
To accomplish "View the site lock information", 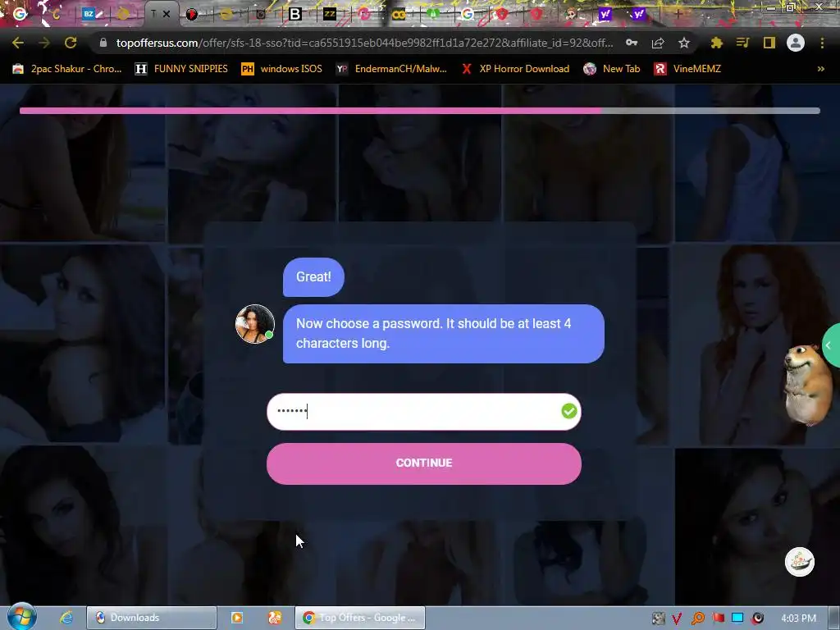I will point(103,43).
